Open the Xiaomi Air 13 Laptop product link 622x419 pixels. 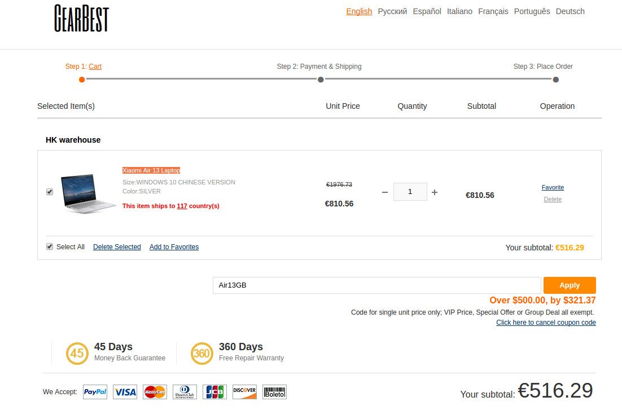(x=151, y=170)
